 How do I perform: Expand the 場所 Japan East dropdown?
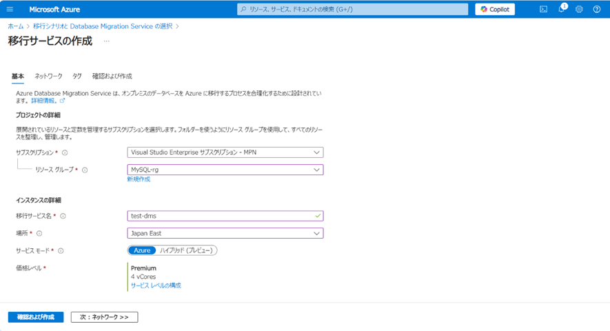(x=225, y=233)
